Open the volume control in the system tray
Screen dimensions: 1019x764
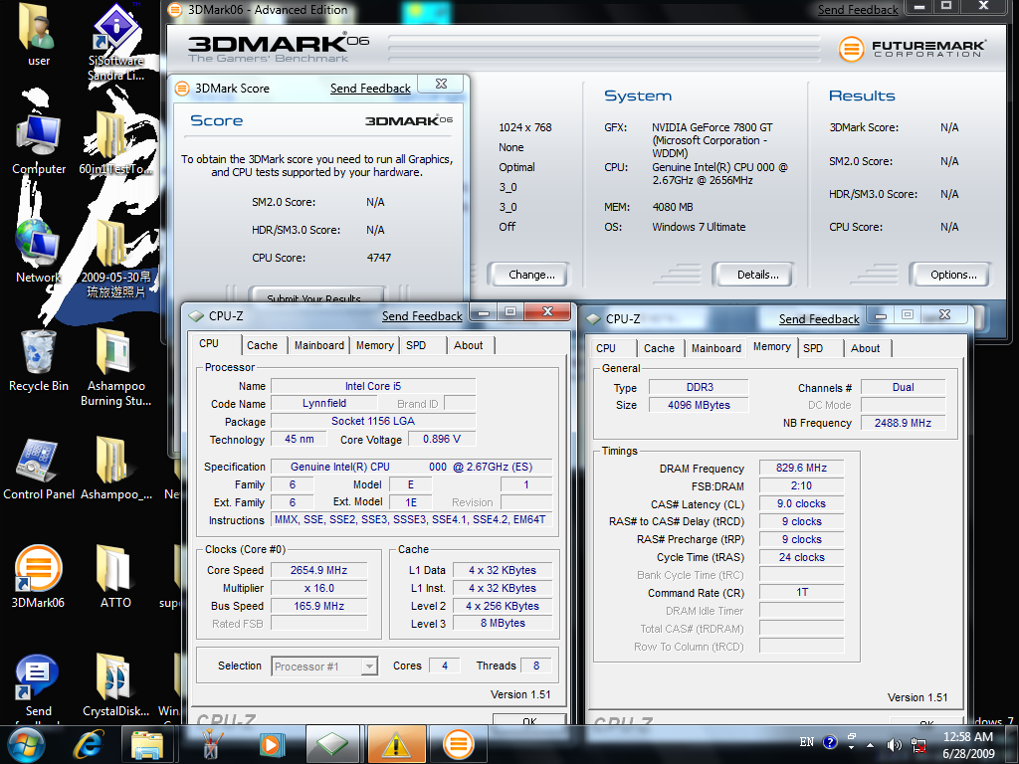click(x=895, y=744)
